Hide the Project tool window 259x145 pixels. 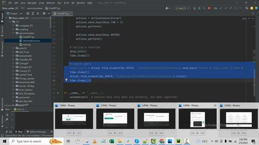pos(49,13)
